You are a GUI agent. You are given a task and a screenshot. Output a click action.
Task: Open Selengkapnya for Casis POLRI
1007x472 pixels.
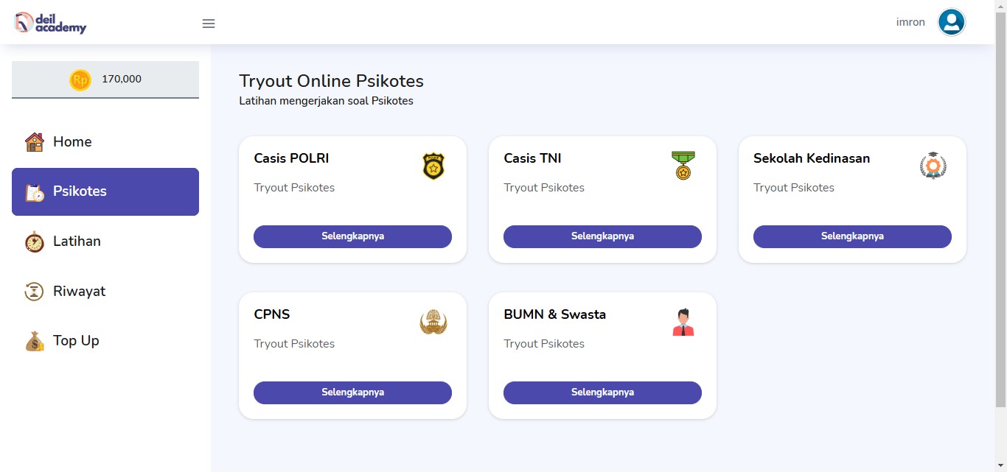click(x=352, y=236)
